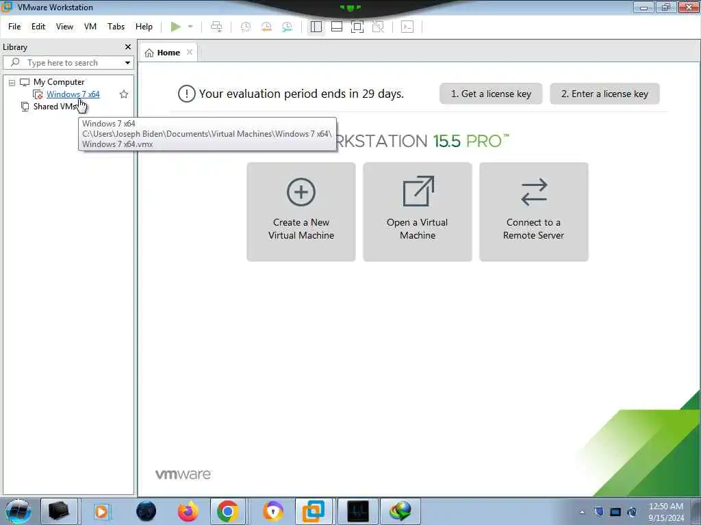Take a snapshot of this virtual machine
Viewport: 701px width, 525px height.
point(246,27)
